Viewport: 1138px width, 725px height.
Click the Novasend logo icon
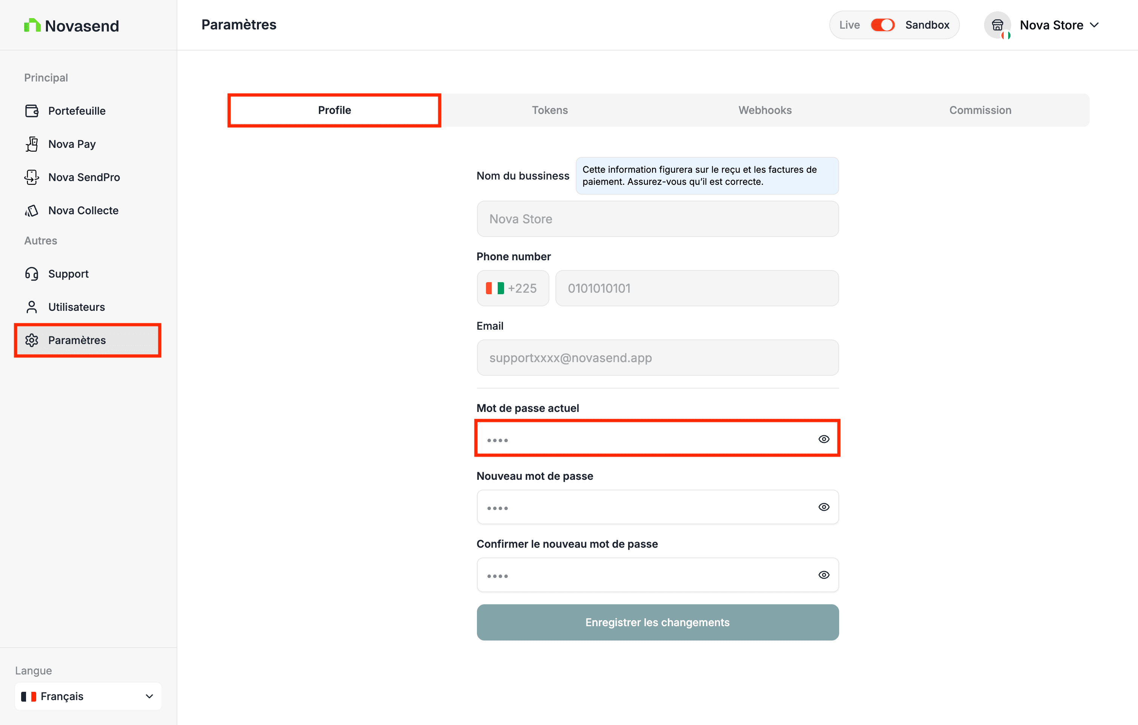pyautogui.click(x=32, y=25)
